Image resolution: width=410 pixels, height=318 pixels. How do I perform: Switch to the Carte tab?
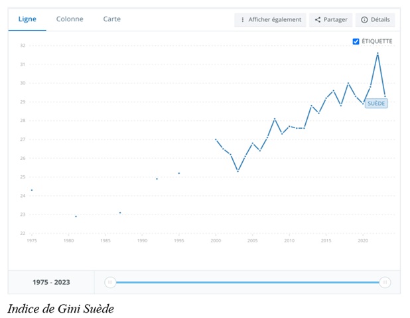(112, 19)
